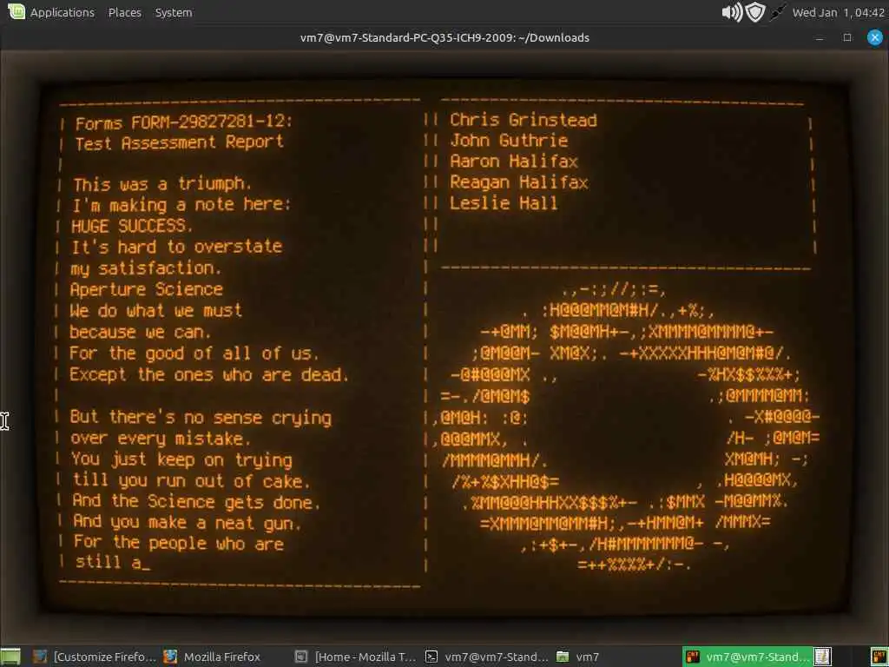This screenshot has width=889, height=667.
Task: Click the volume speaker icon
Action: [731, 12]
